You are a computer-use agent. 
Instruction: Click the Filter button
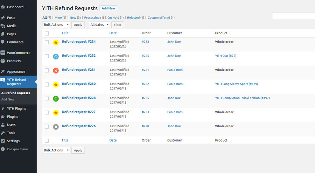click(118, 25)
